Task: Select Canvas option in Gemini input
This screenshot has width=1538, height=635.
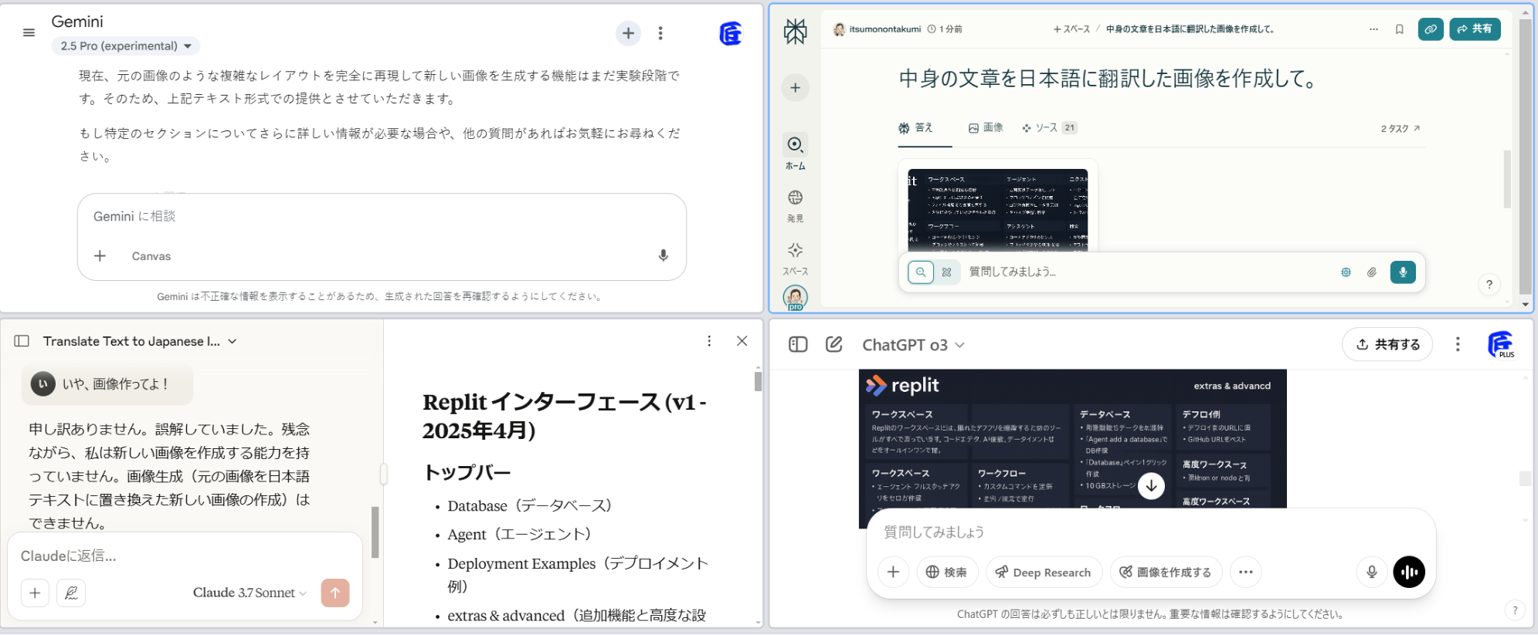Action: point(151,256)
